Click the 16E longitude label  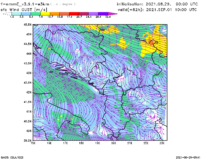pos(49,143)
